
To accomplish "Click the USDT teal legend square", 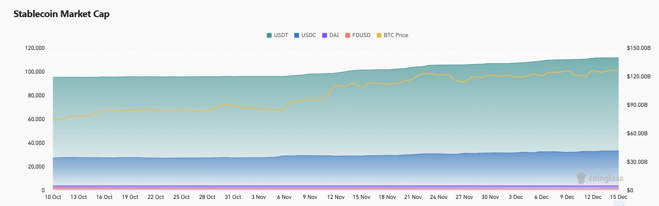I will (x=269, y=35).
